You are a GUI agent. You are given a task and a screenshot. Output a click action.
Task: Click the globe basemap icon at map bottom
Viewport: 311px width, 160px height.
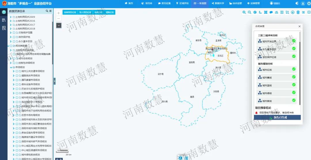[x=180, y=158]
